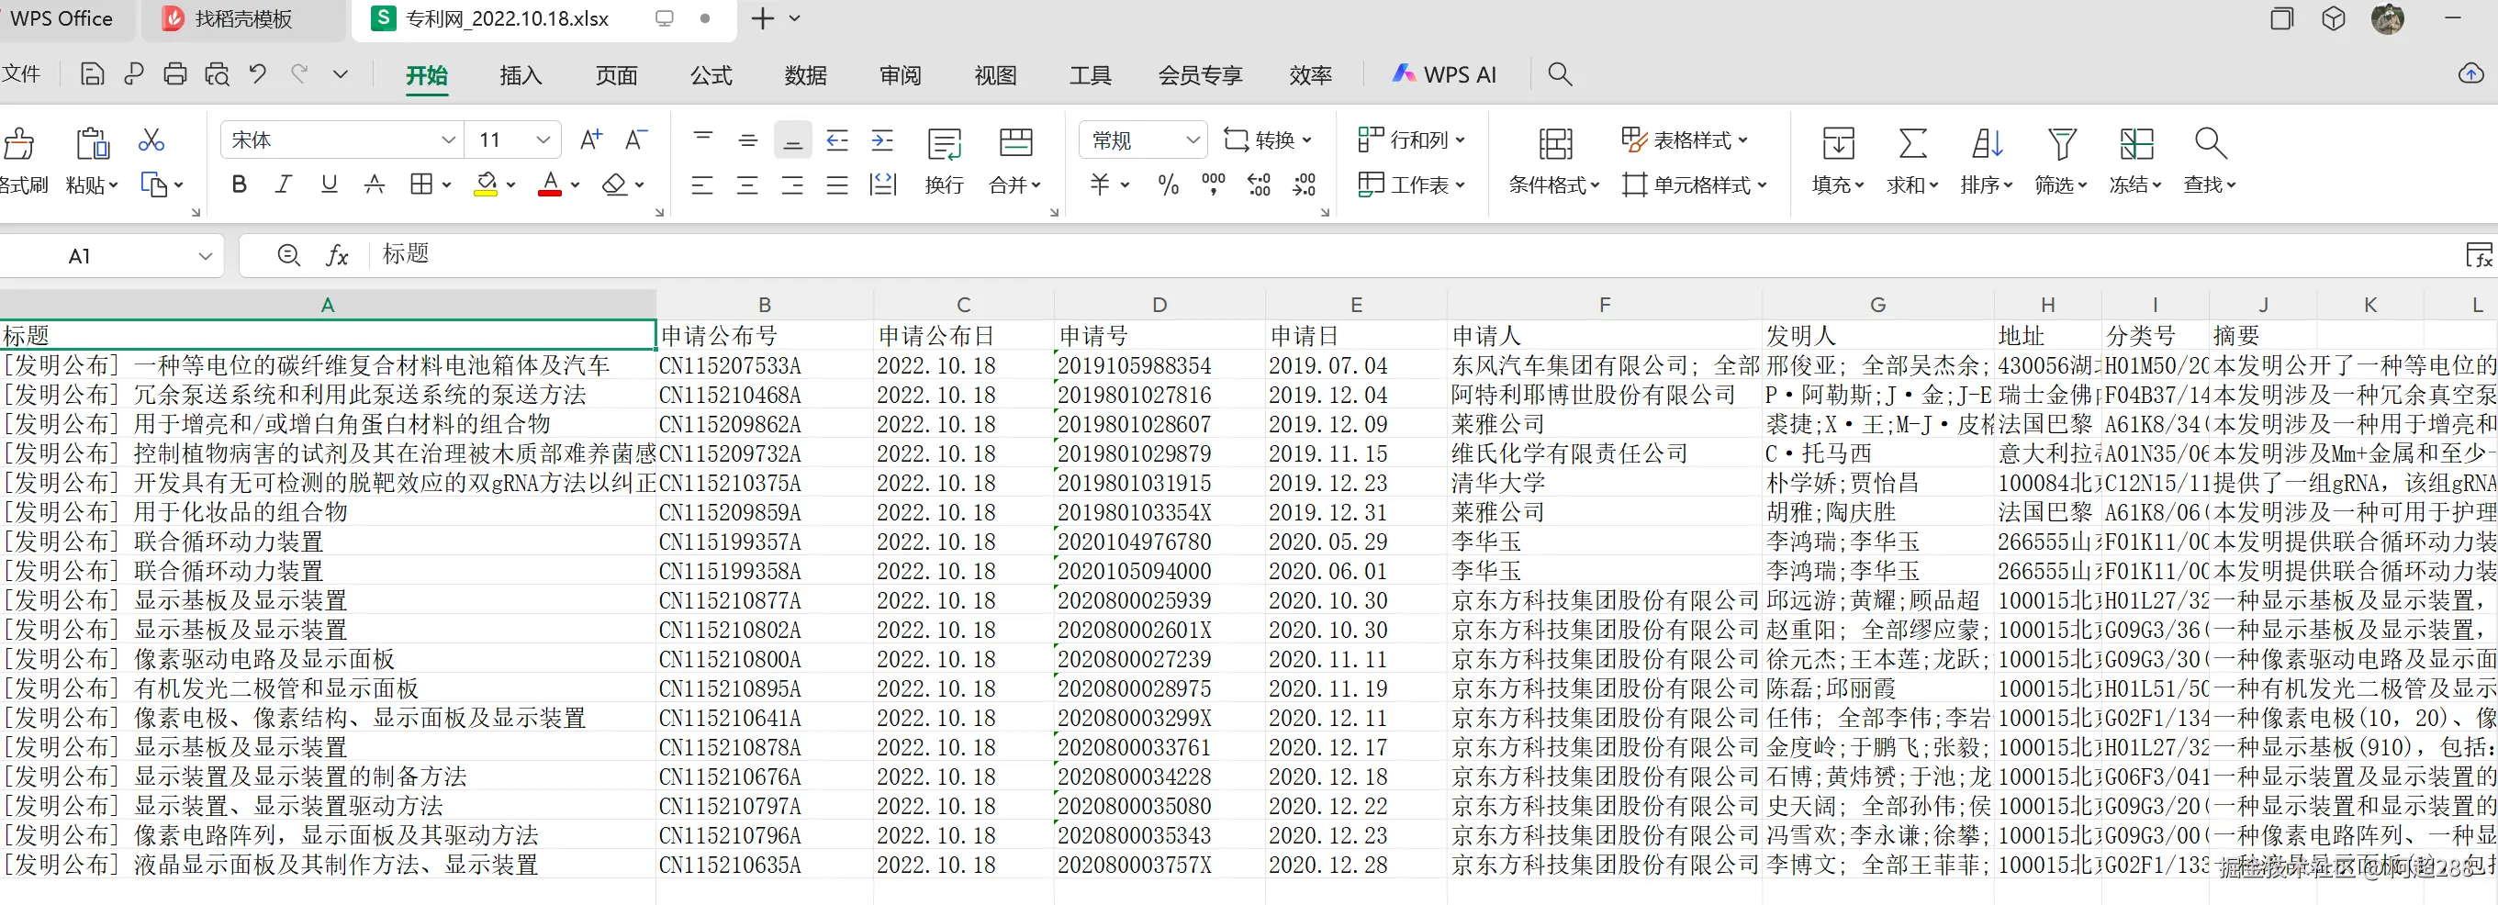Viewport: 2498px width, 905px height.
Task: Switch to the View (视图) tab
Action: (996, 74)
